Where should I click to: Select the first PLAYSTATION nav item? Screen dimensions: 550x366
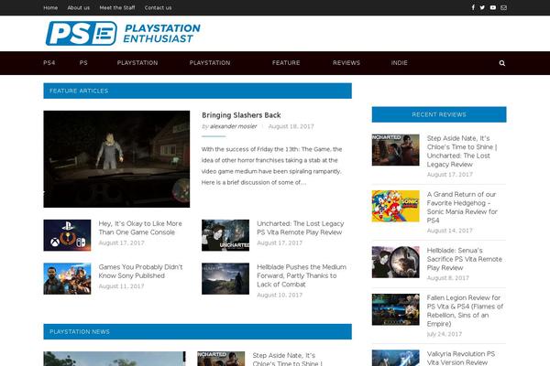(x=137, y=63)
